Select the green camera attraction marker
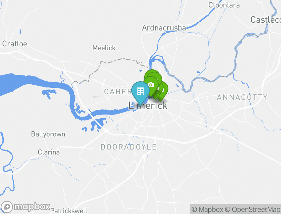The image size is (281, 214). (151, 85)
